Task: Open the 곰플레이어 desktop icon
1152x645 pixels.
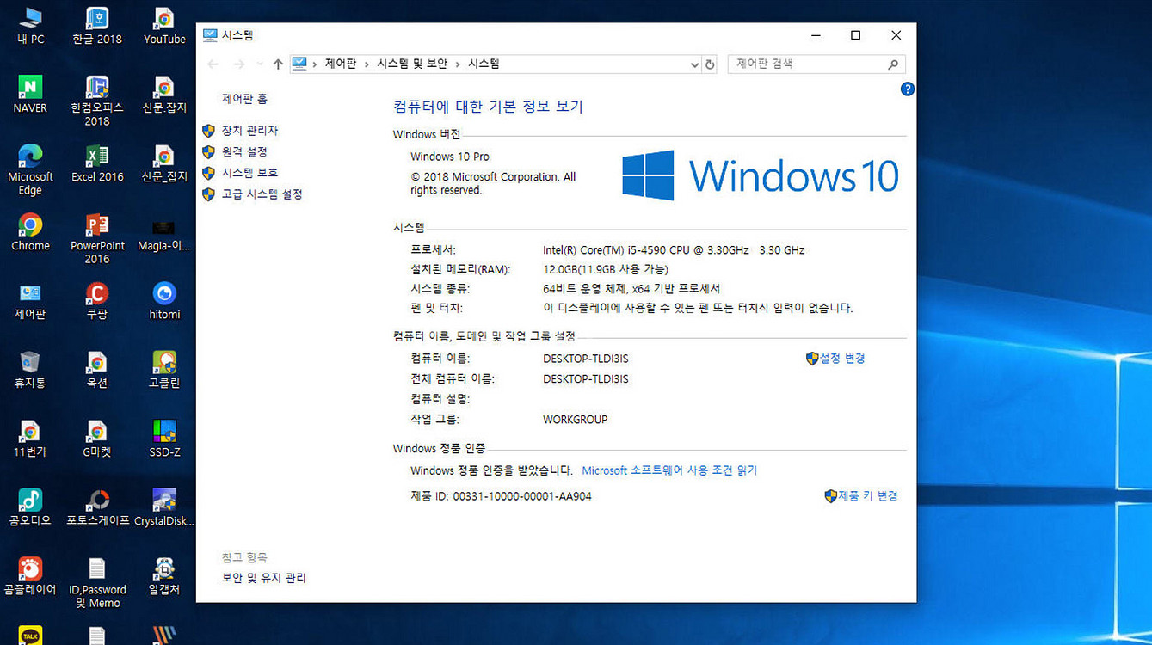Action: click(x=30, y=575)
